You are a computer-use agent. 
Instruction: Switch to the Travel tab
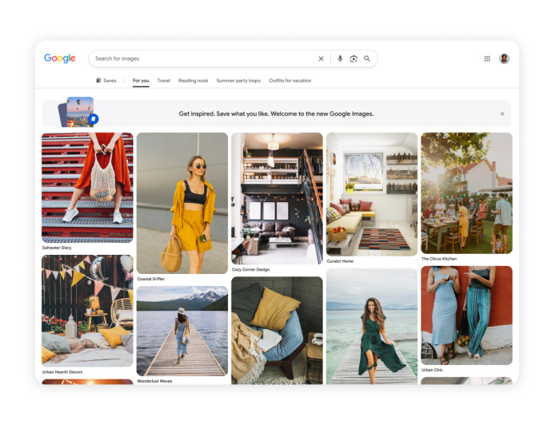click(164, 81)
